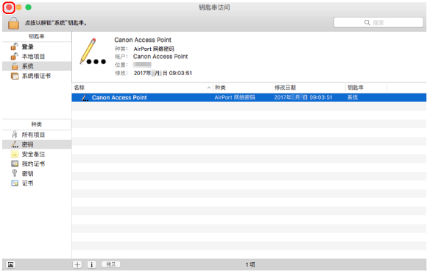The height and width of the screenshot is (271, 427).
Task: Select the 密钥 category
Action: tap(37, 174)
